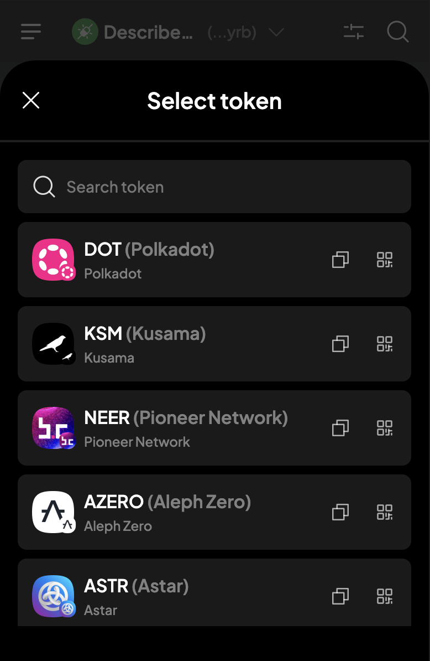Close the Select token panel

click(31, 100)
